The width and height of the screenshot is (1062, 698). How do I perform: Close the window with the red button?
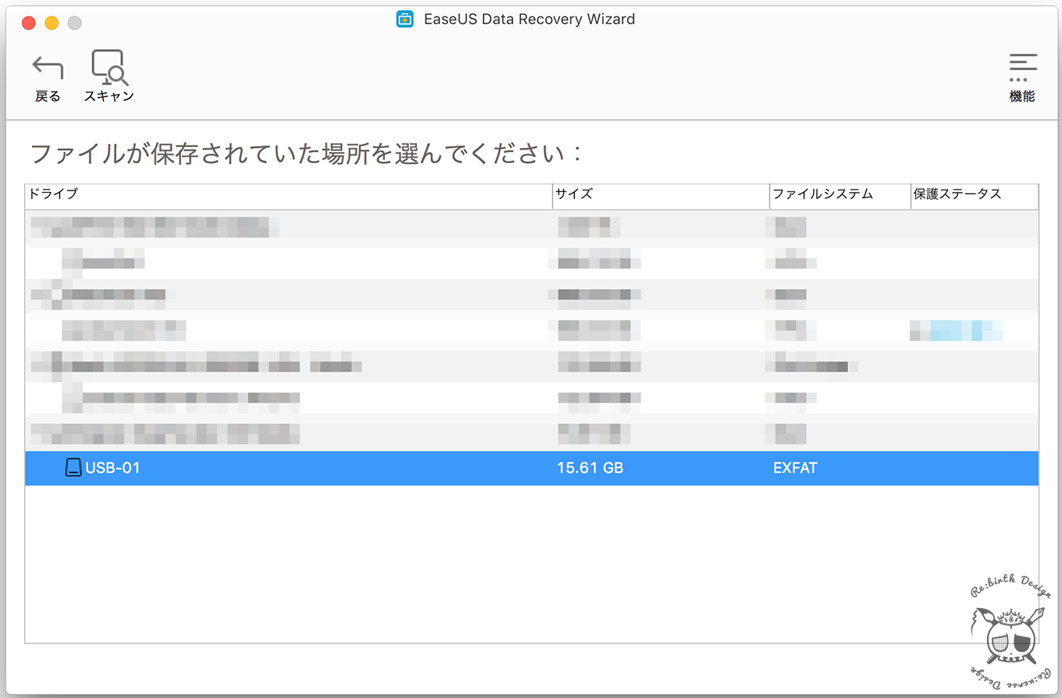pos(28,23)
